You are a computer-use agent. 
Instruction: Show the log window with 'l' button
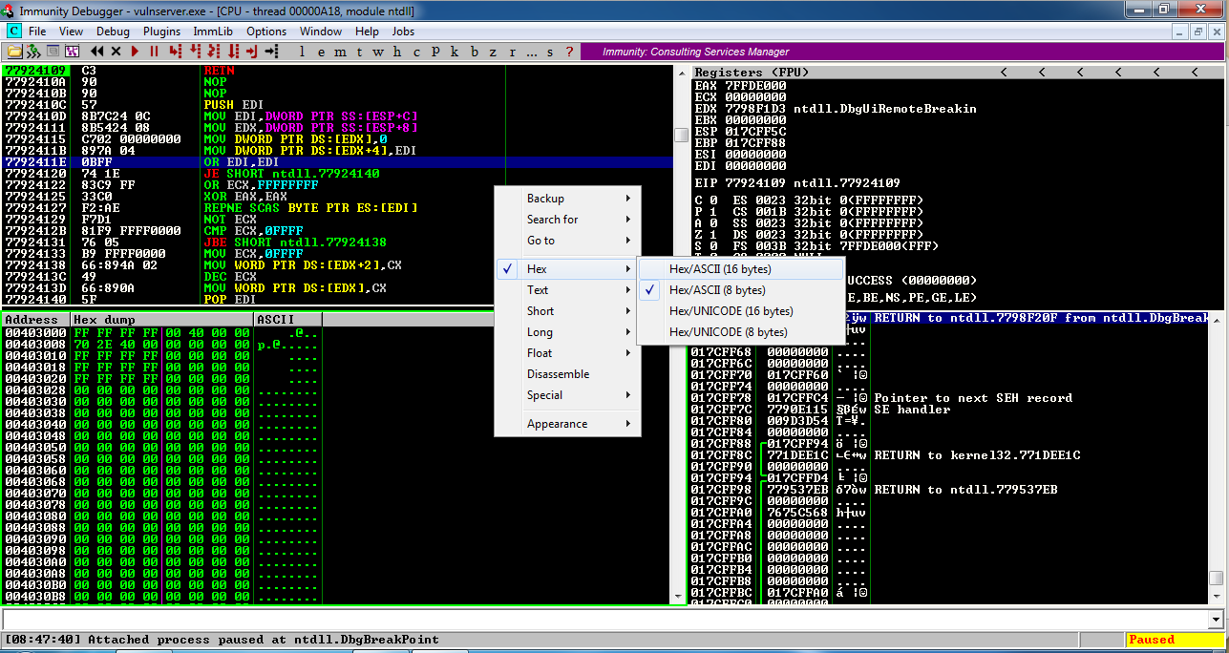point(303,52)
